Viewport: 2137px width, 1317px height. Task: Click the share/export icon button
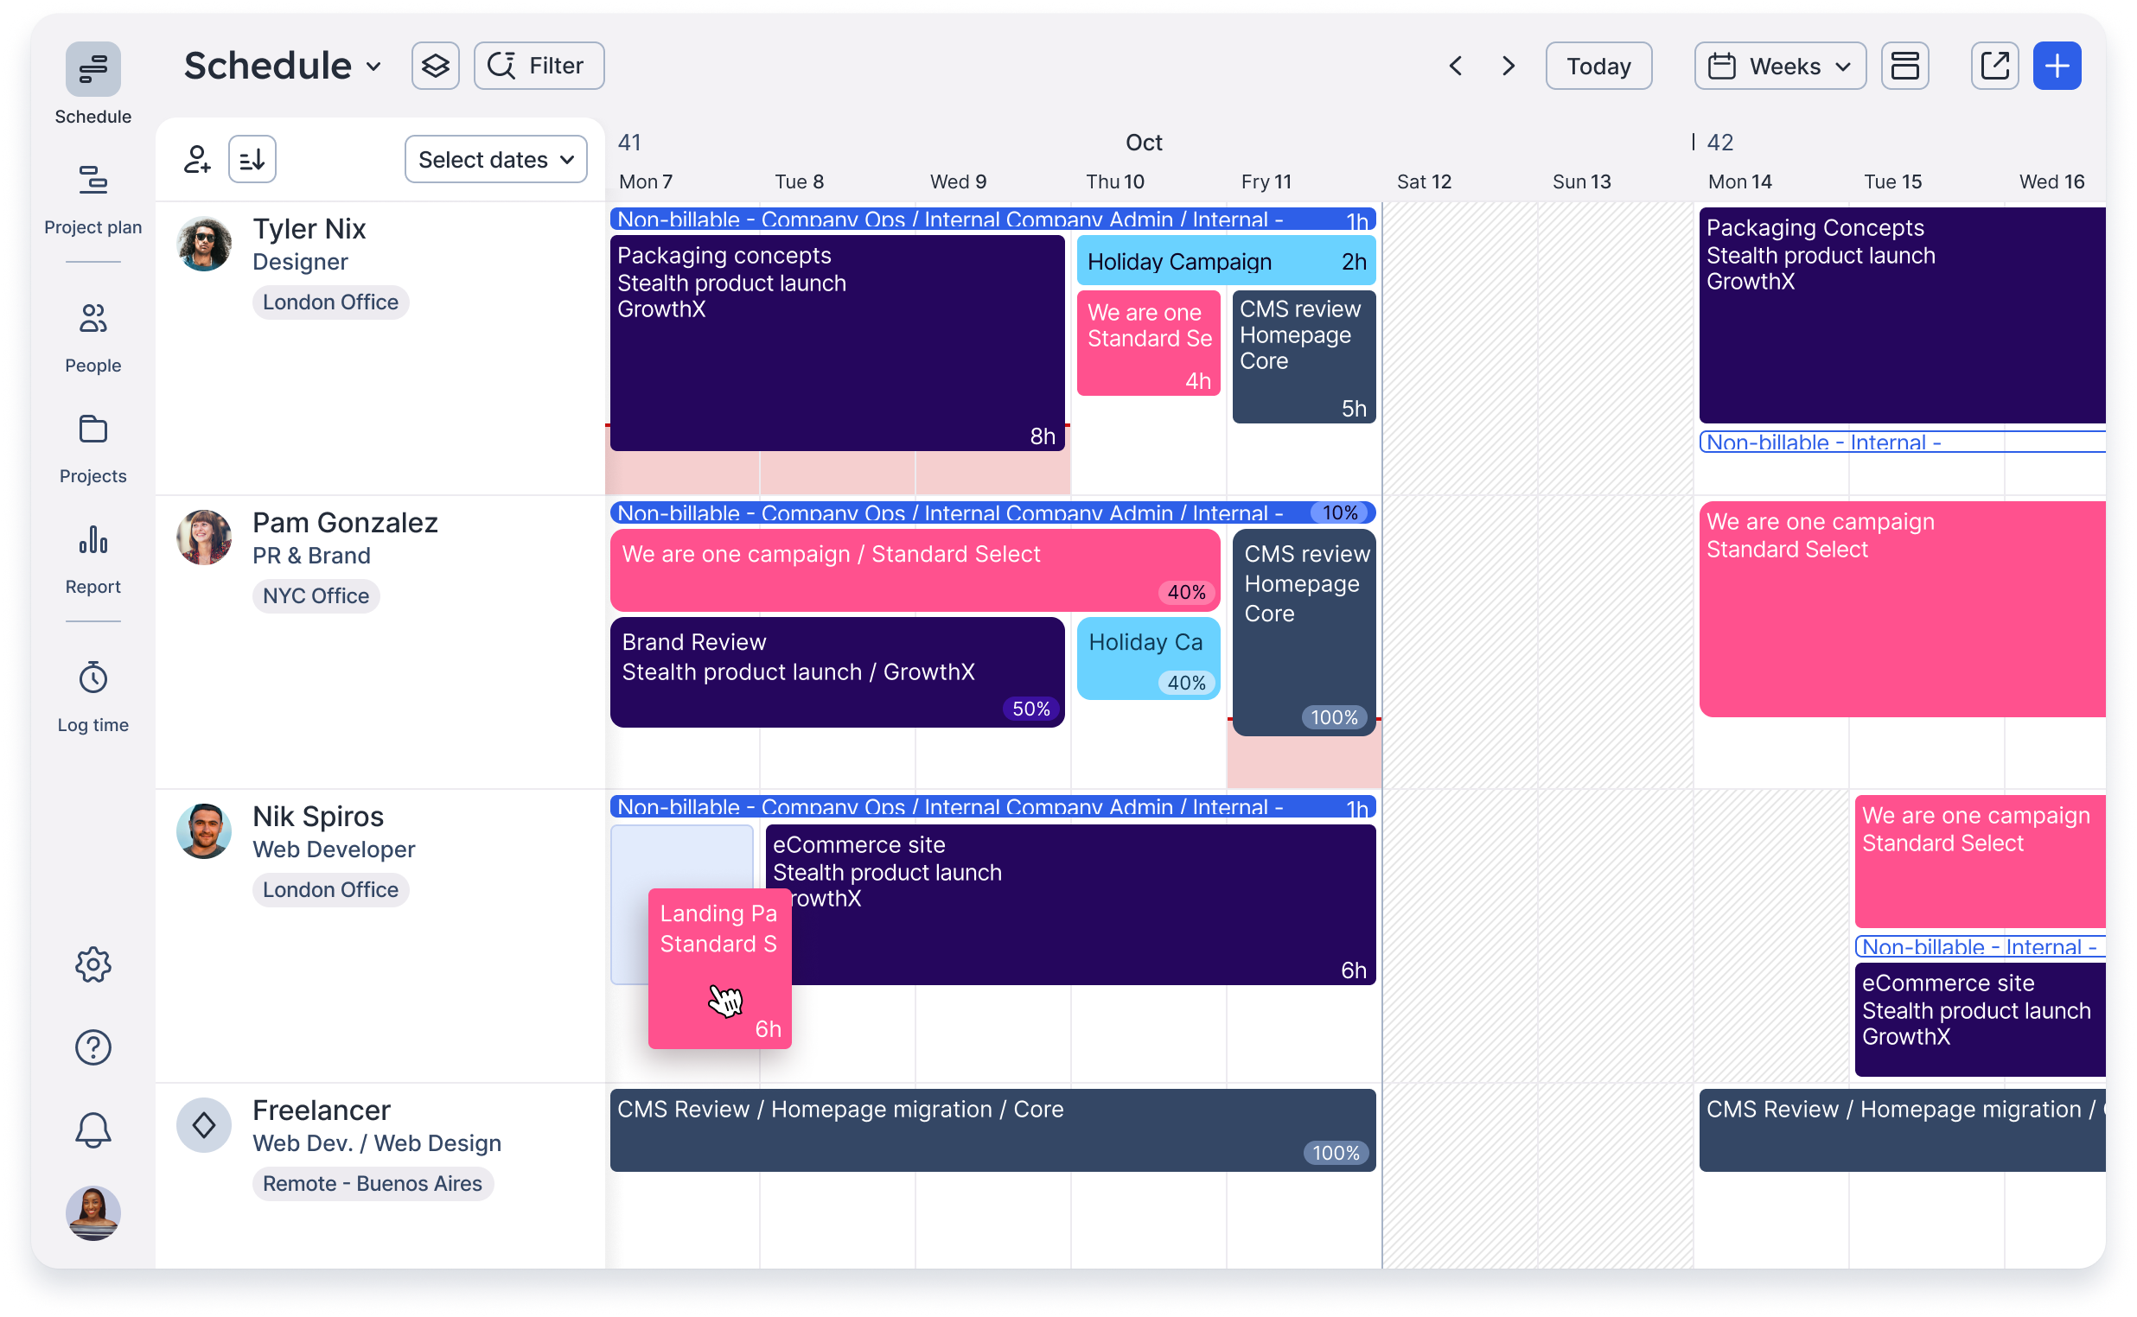[x=1995, y=67]
